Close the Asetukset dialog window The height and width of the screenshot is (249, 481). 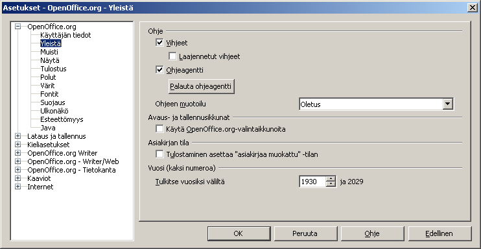[473, 8]
